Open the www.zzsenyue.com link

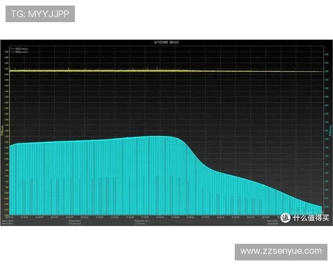(280, 251)
